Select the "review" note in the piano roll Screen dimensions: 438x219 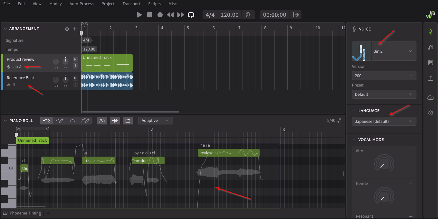(229, 153)
